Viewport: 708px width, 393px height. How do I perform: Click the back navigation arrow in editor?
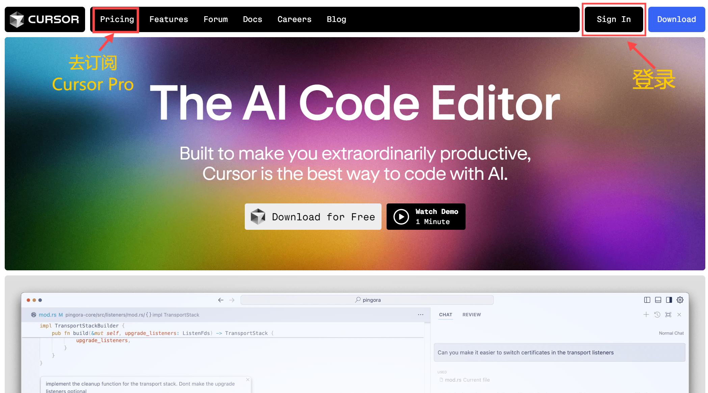[x=221, y=300]
